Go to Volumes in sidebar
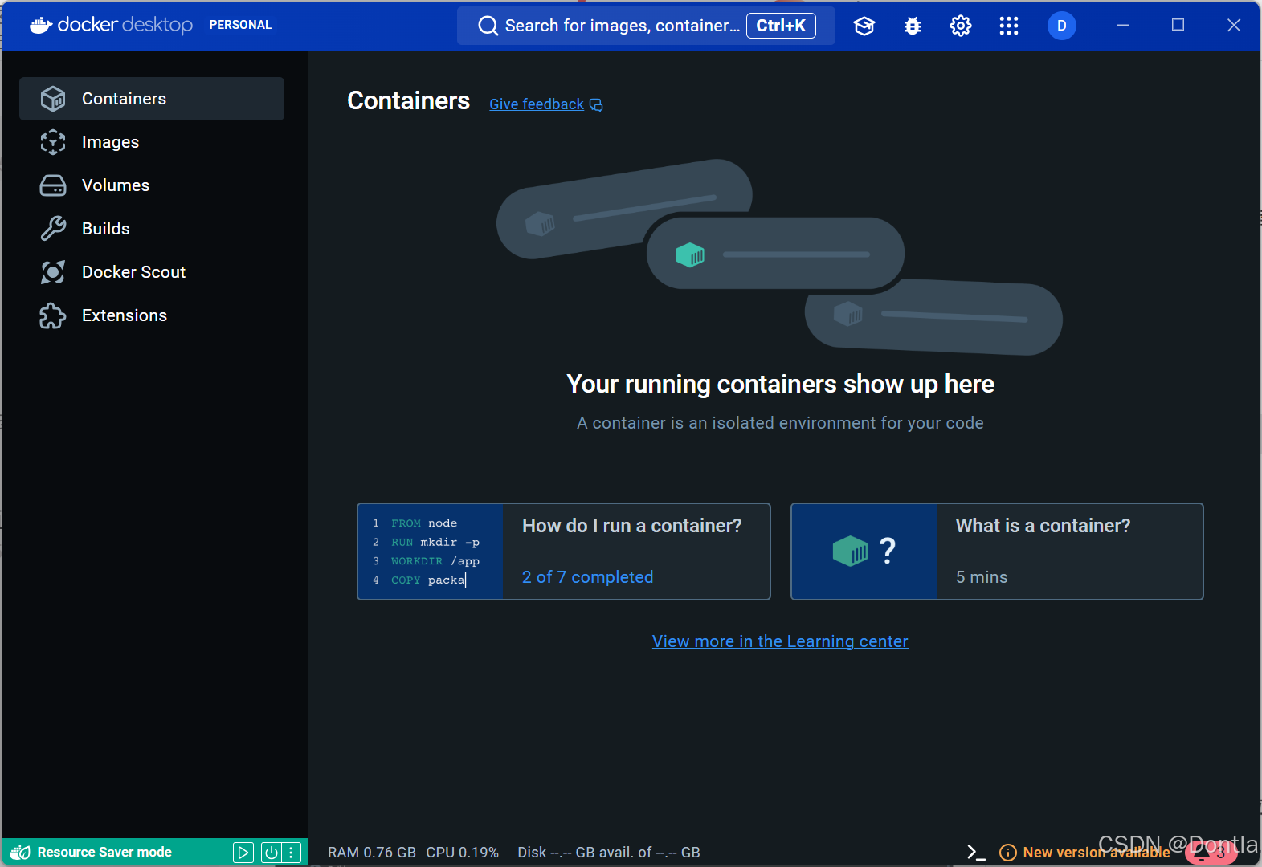This screenshot has width=1262, height=867. coord(152,185)
